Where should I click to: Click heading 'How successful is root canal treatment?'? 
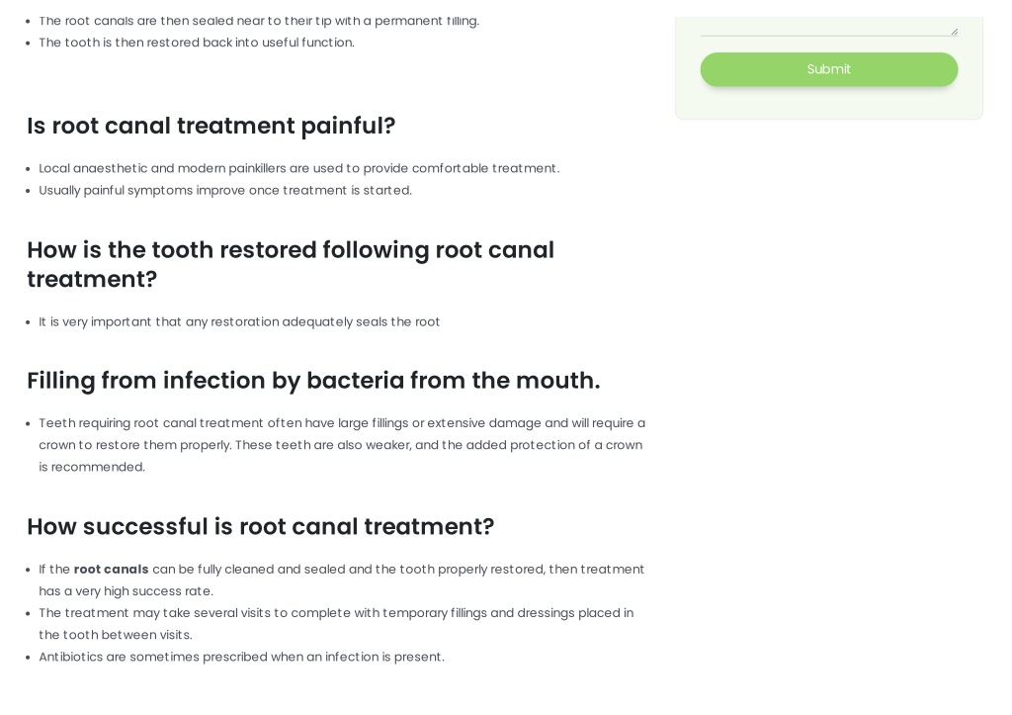tap(261, 526)
